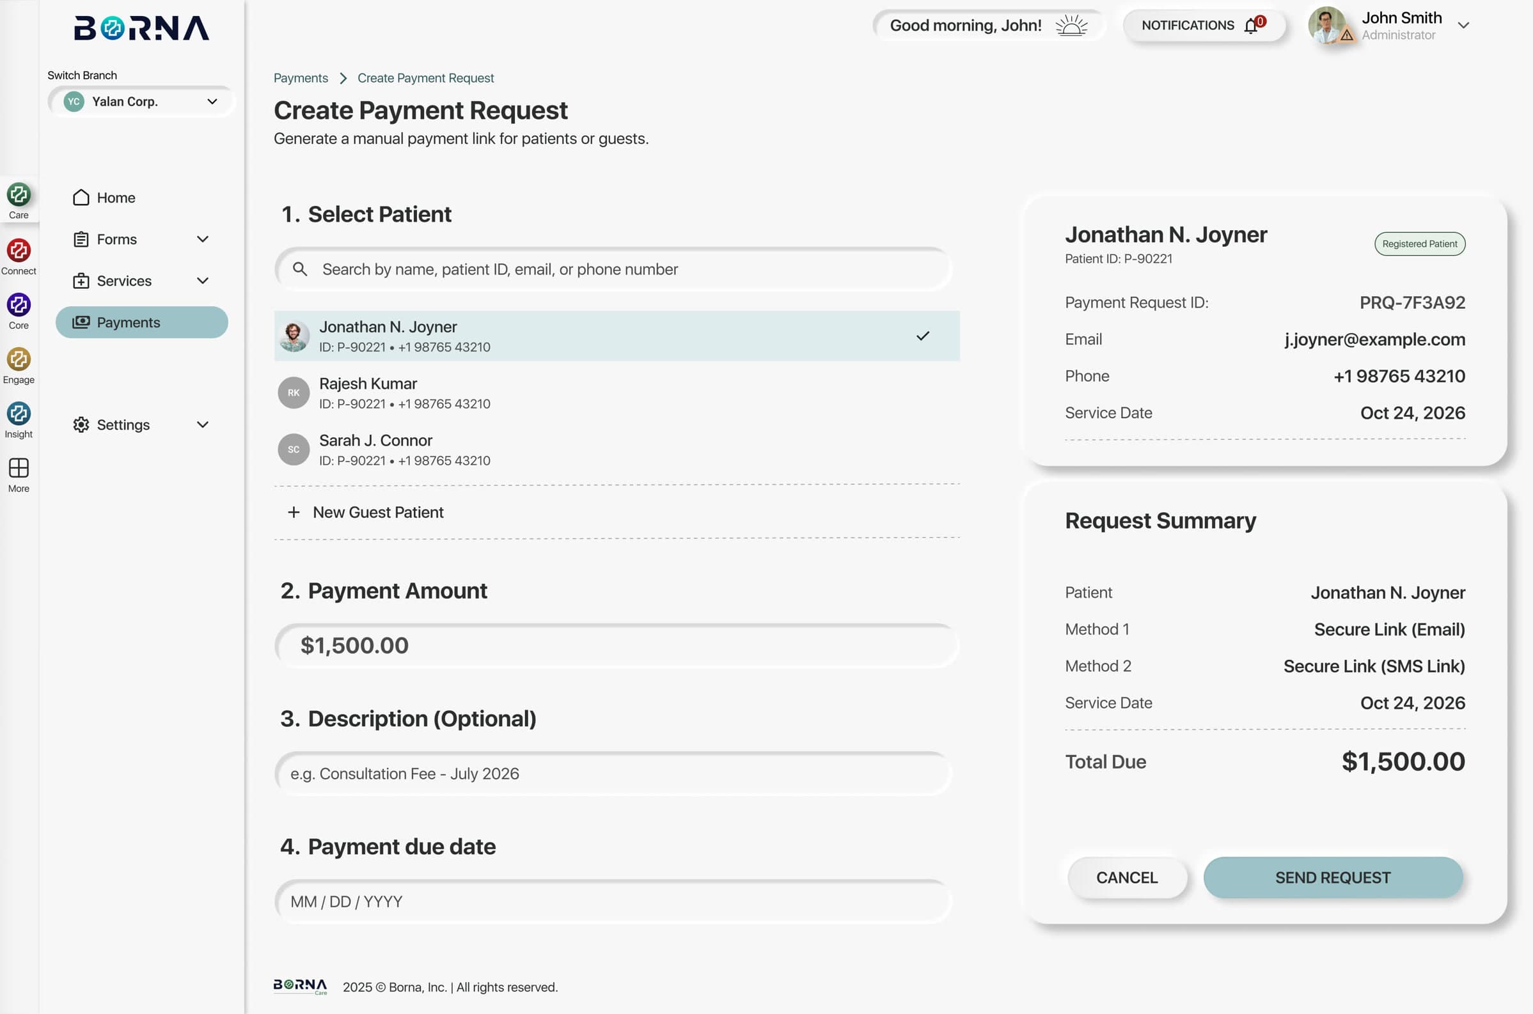Click the SC avatar for Sarah J. Connor
Viewport: 1533px width, 1014px height.
[294, 449]
